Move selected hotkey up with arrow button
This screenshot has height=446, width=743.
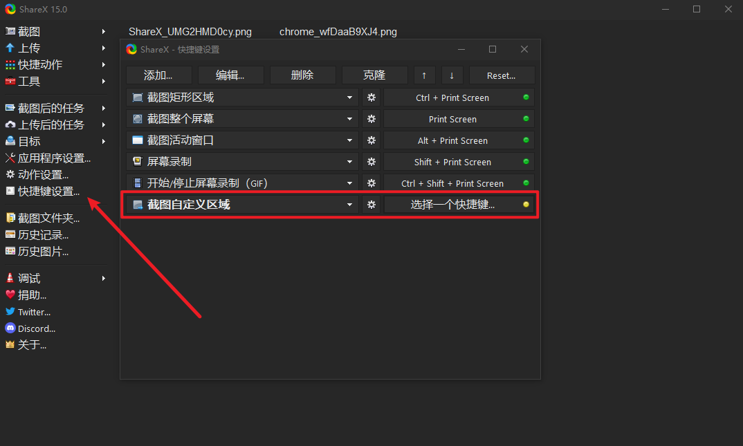[x=424, y=75]
